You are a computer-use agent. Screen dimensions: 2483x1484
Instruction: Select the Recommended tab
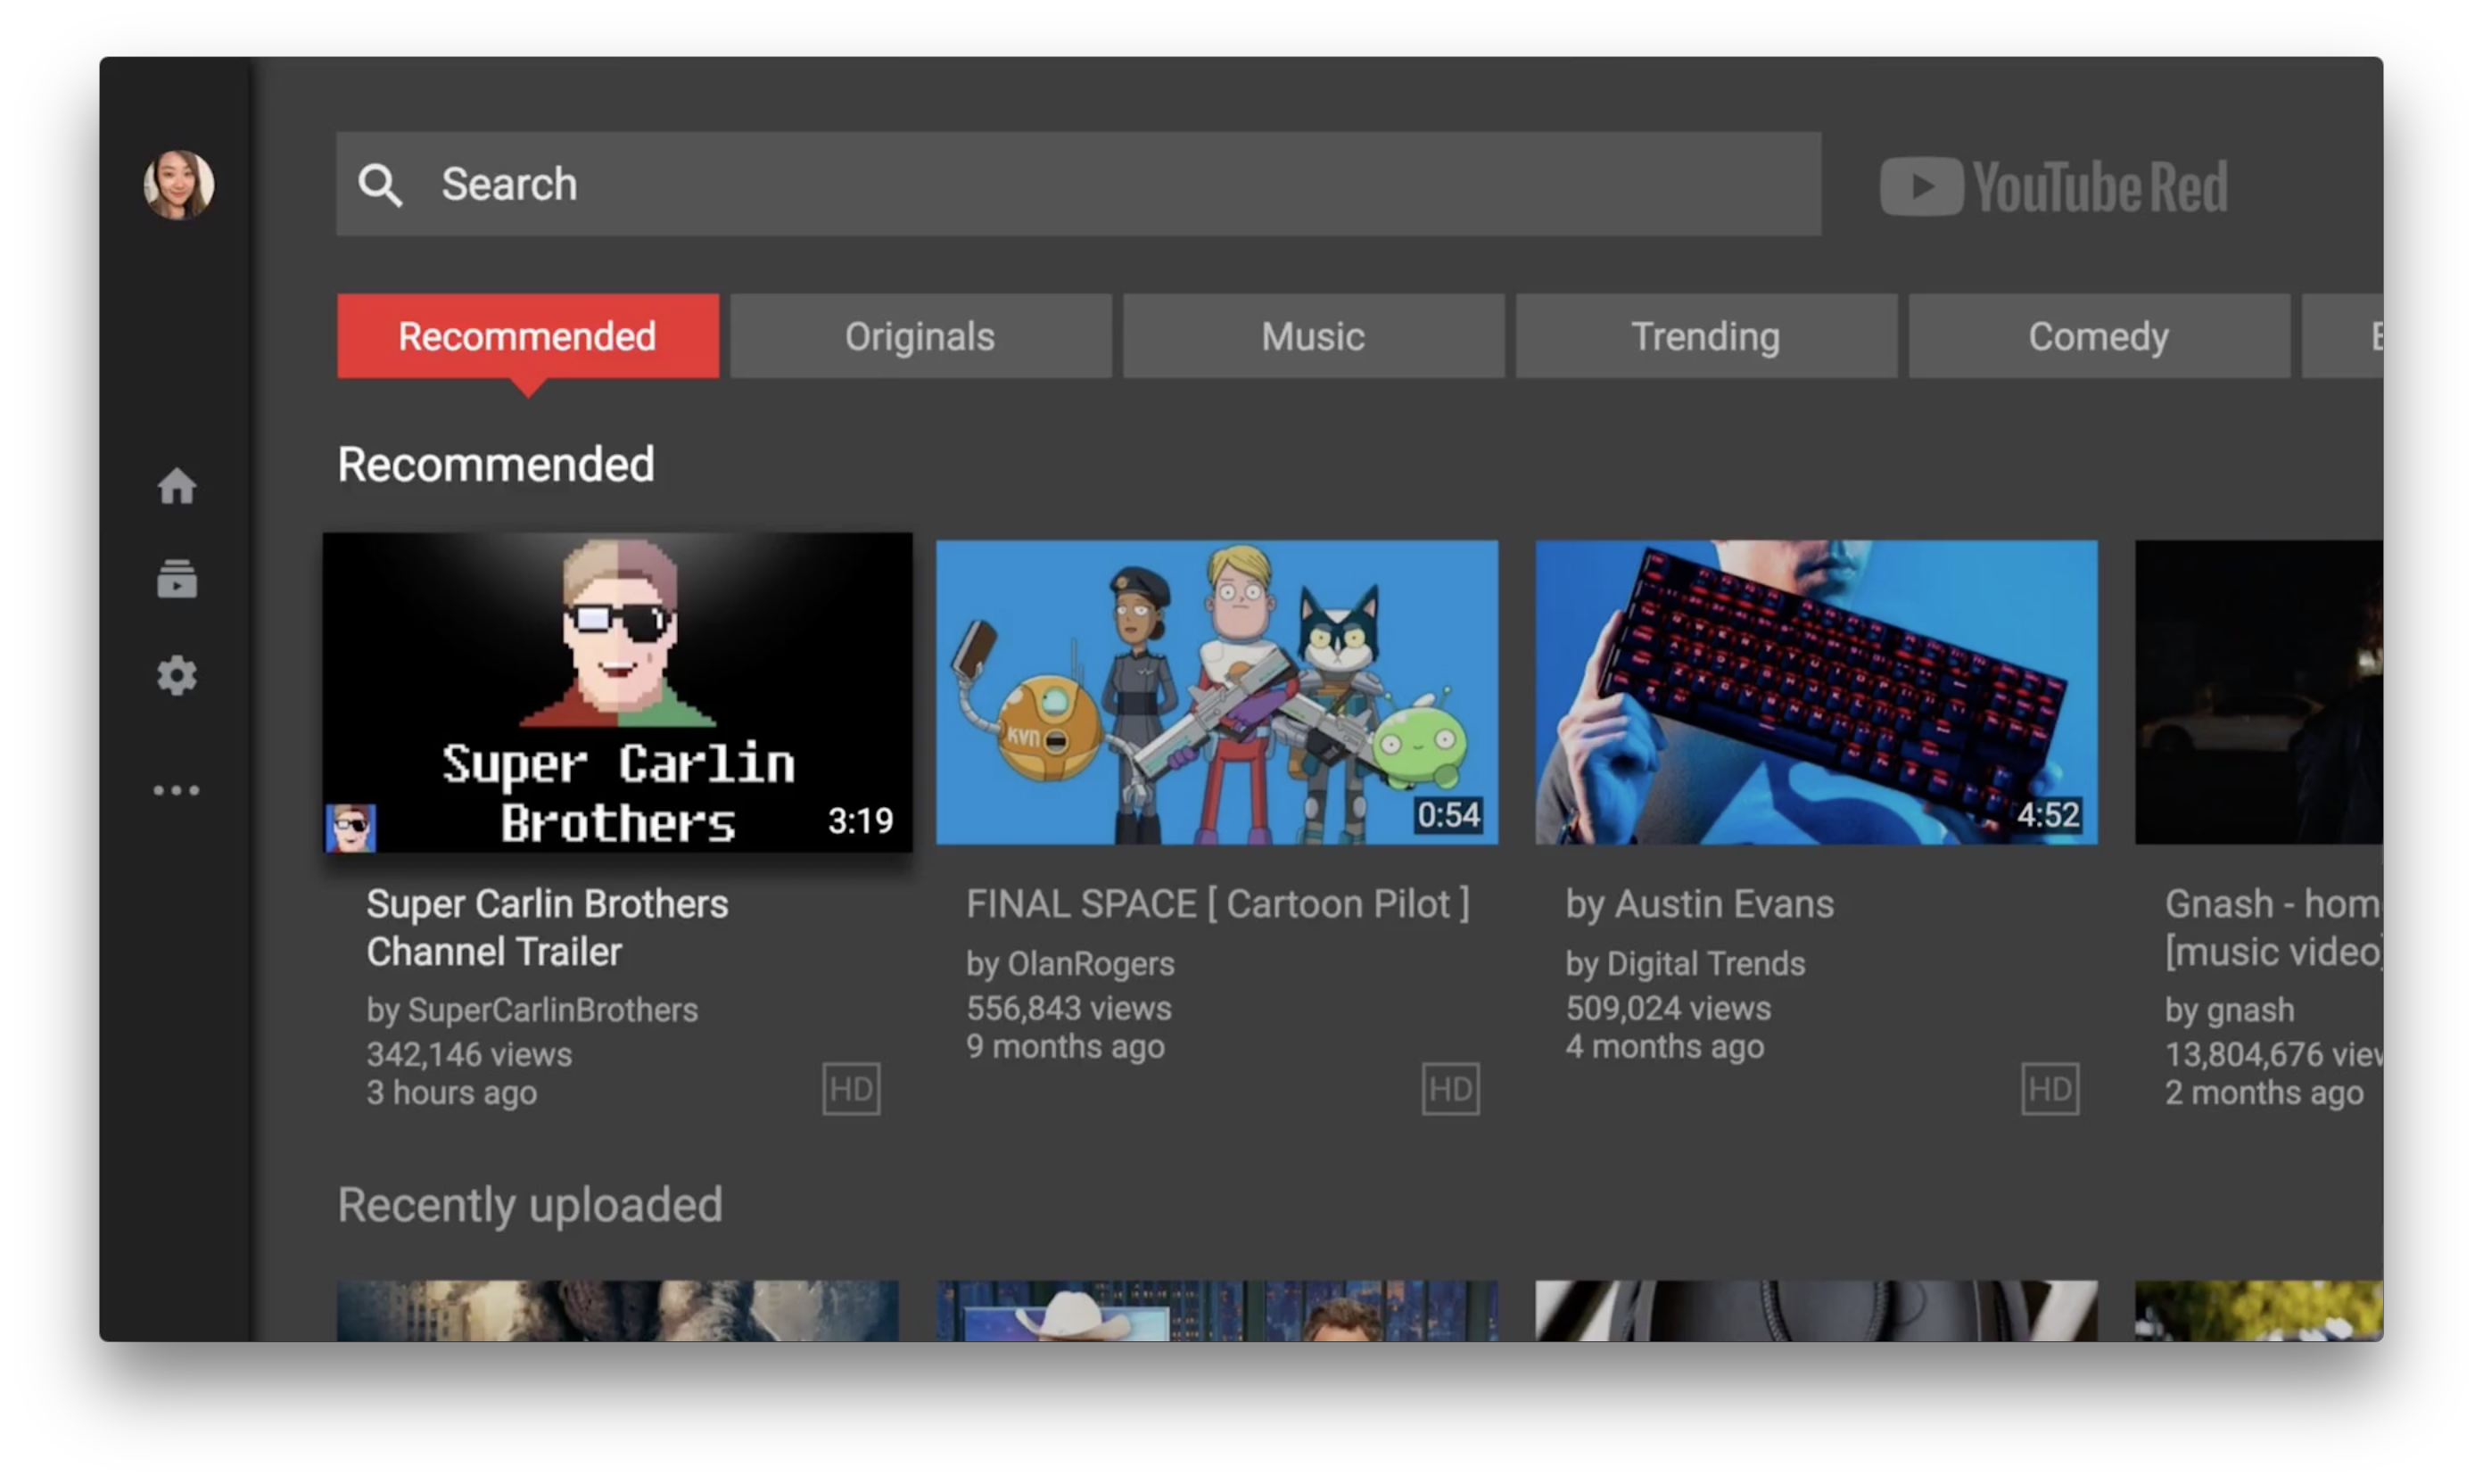pyautogui.click(x=527, y=336)
